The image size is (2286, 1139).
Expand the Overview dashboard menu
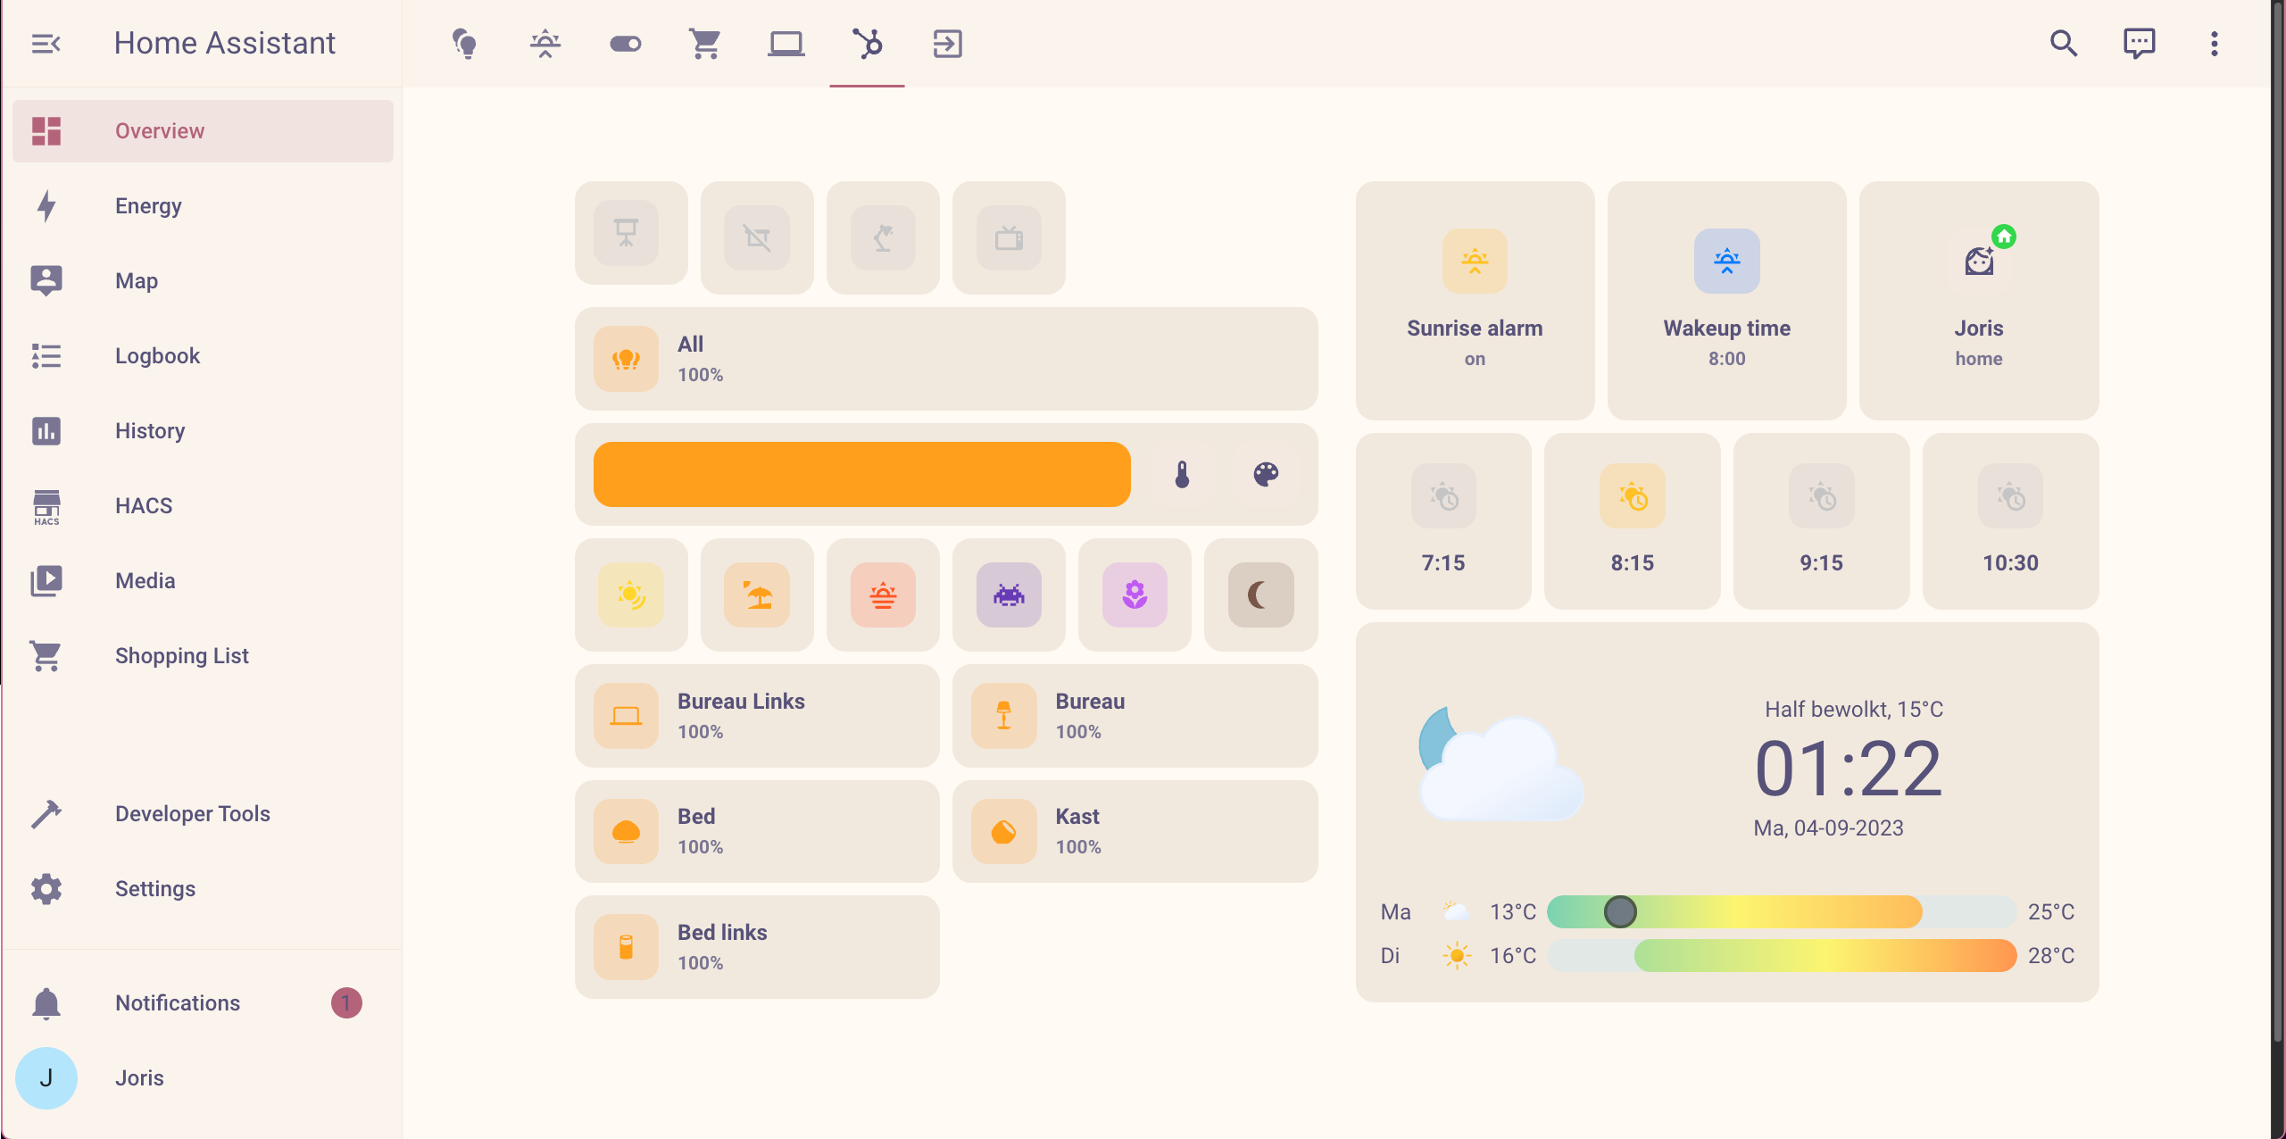click(2216, 44)
